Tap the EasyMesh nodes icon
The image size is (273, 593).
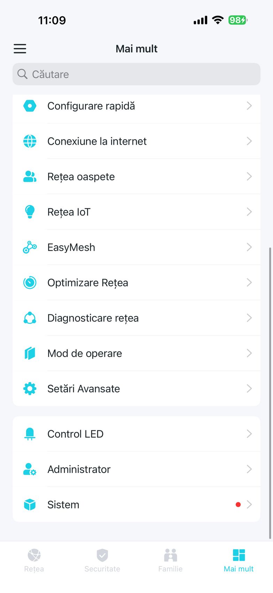[x=30, y=247]
